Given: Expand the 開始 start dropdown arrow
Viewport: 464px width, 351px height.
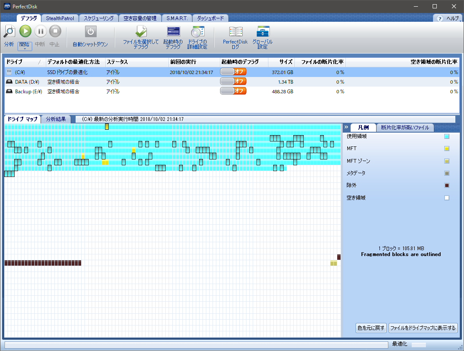Looking at the screenshot, I should point(25,49).
